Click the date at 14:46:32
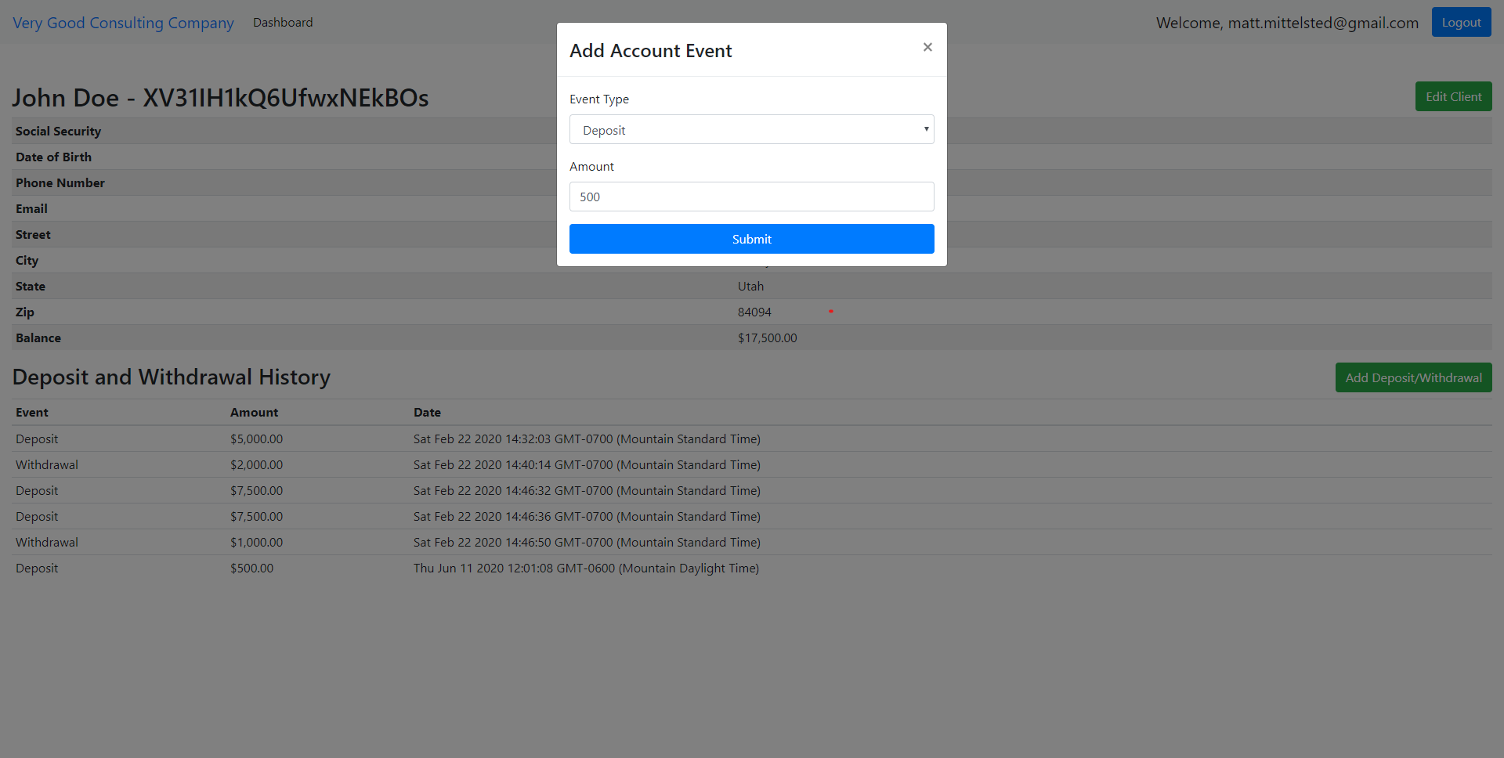Image resolution: width=1504 pixels, height=758 pixels. (587, 490)
